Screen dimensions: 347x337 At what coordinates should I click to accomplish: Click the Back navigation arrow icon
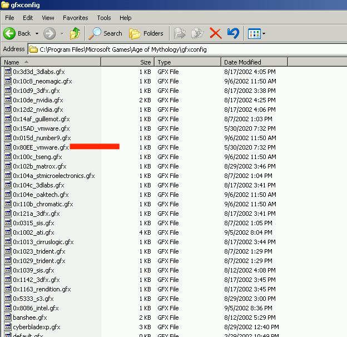click(x=9, y=33)
